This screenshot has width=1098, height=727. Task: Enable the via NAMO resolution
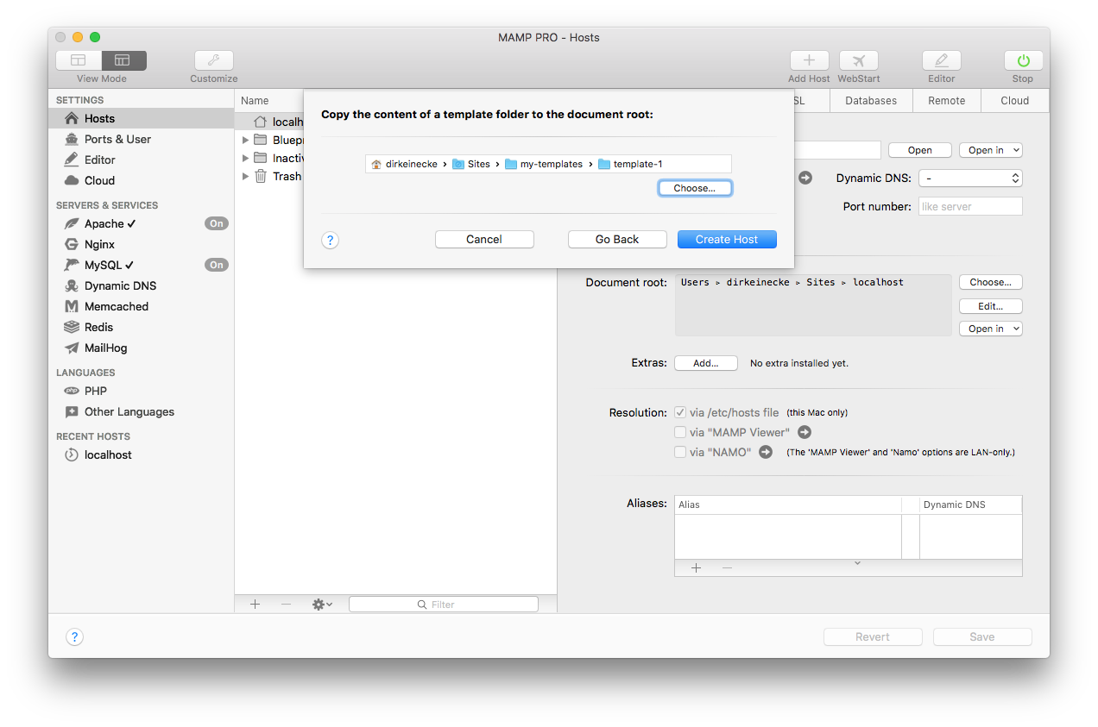click(680, 452)
